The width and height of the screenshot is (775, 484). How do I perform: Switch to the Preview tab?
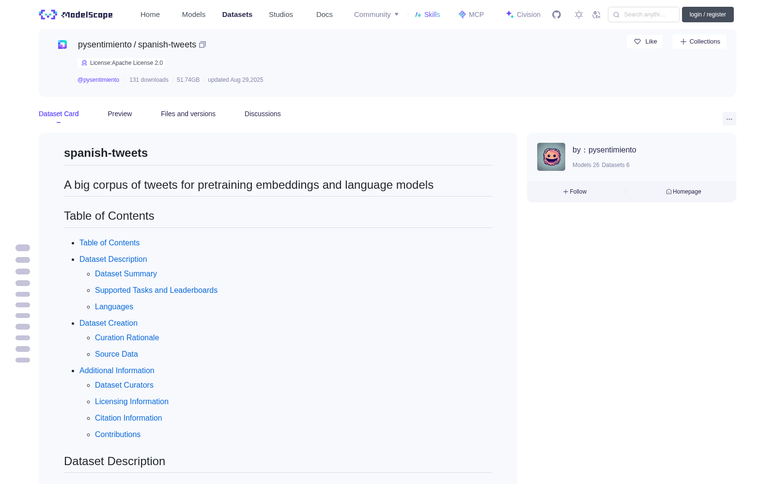click(x=120, y=114)
